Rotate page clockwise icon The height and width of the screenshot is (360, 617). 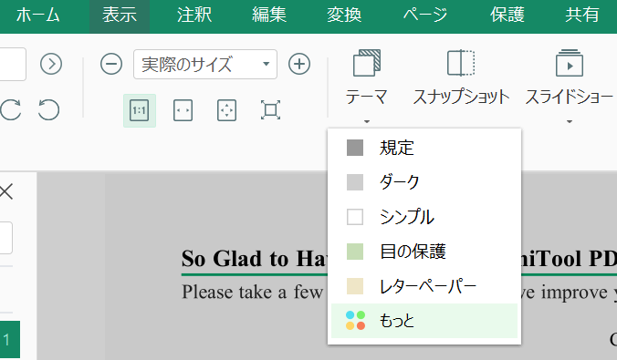pyautogui.click(x=11, y=109)
